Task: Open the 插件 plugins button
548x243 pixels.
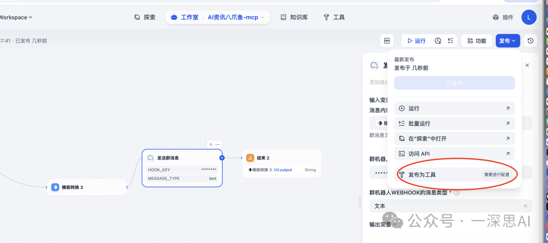Action: click(503, 17)
